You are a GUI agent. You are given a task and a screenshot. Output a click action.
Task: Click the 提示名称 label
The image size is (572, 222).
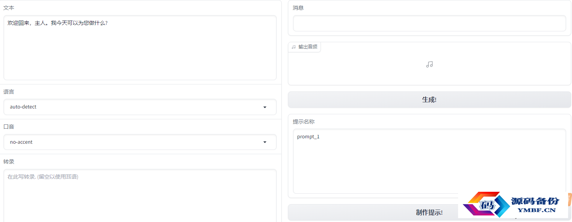[303, 122]
